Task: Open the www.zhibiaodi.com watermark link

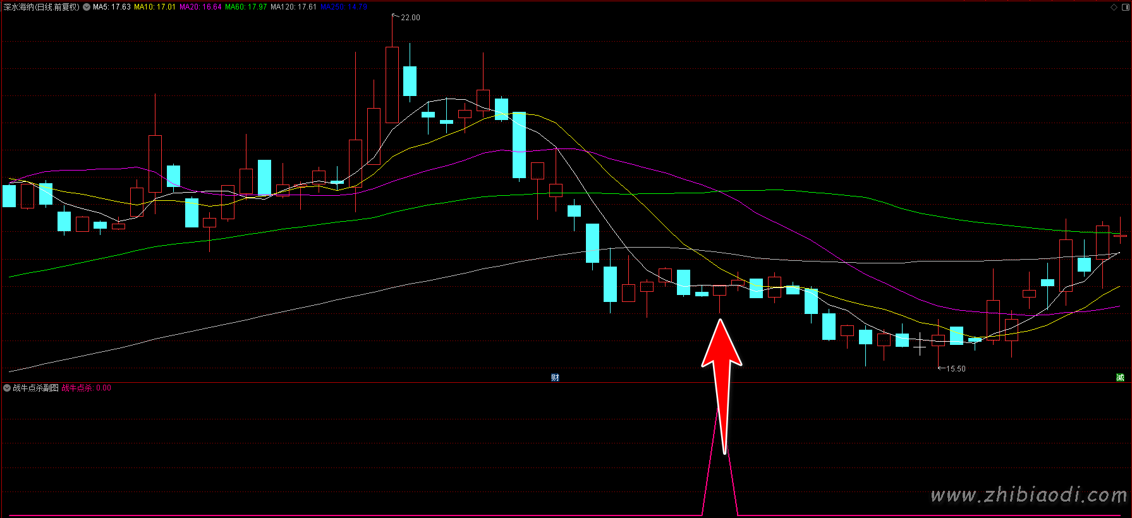Action: coord(1028,495)
